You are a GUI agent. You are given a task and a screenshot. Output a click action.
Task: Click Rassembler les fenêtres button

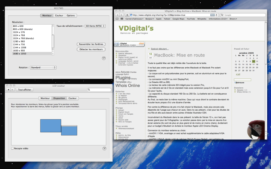pos(91,44)
